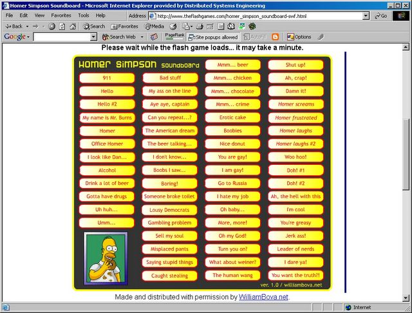Click the Search Web button
Screen dimensions: 412x313
[x=119, y=37]
